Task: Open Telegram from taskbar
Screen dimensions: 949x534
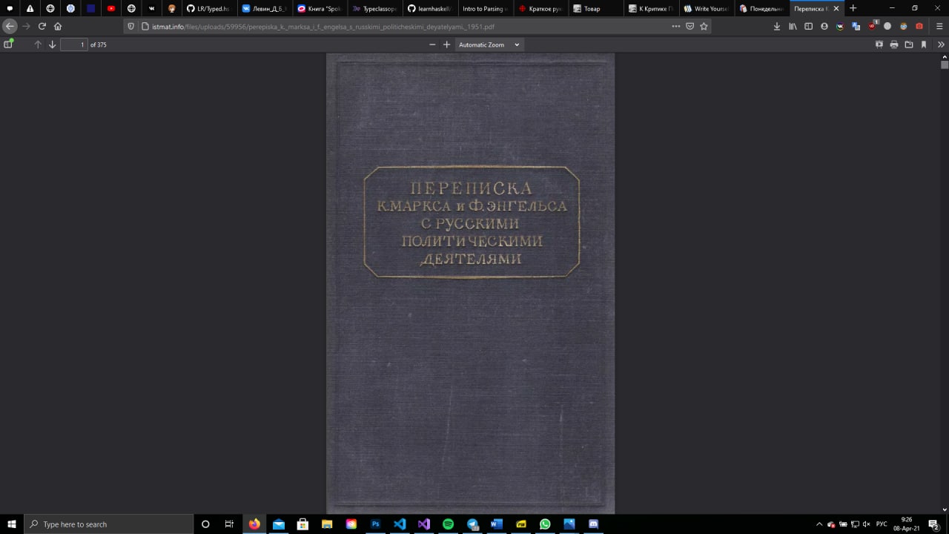Action: [472, 524]
